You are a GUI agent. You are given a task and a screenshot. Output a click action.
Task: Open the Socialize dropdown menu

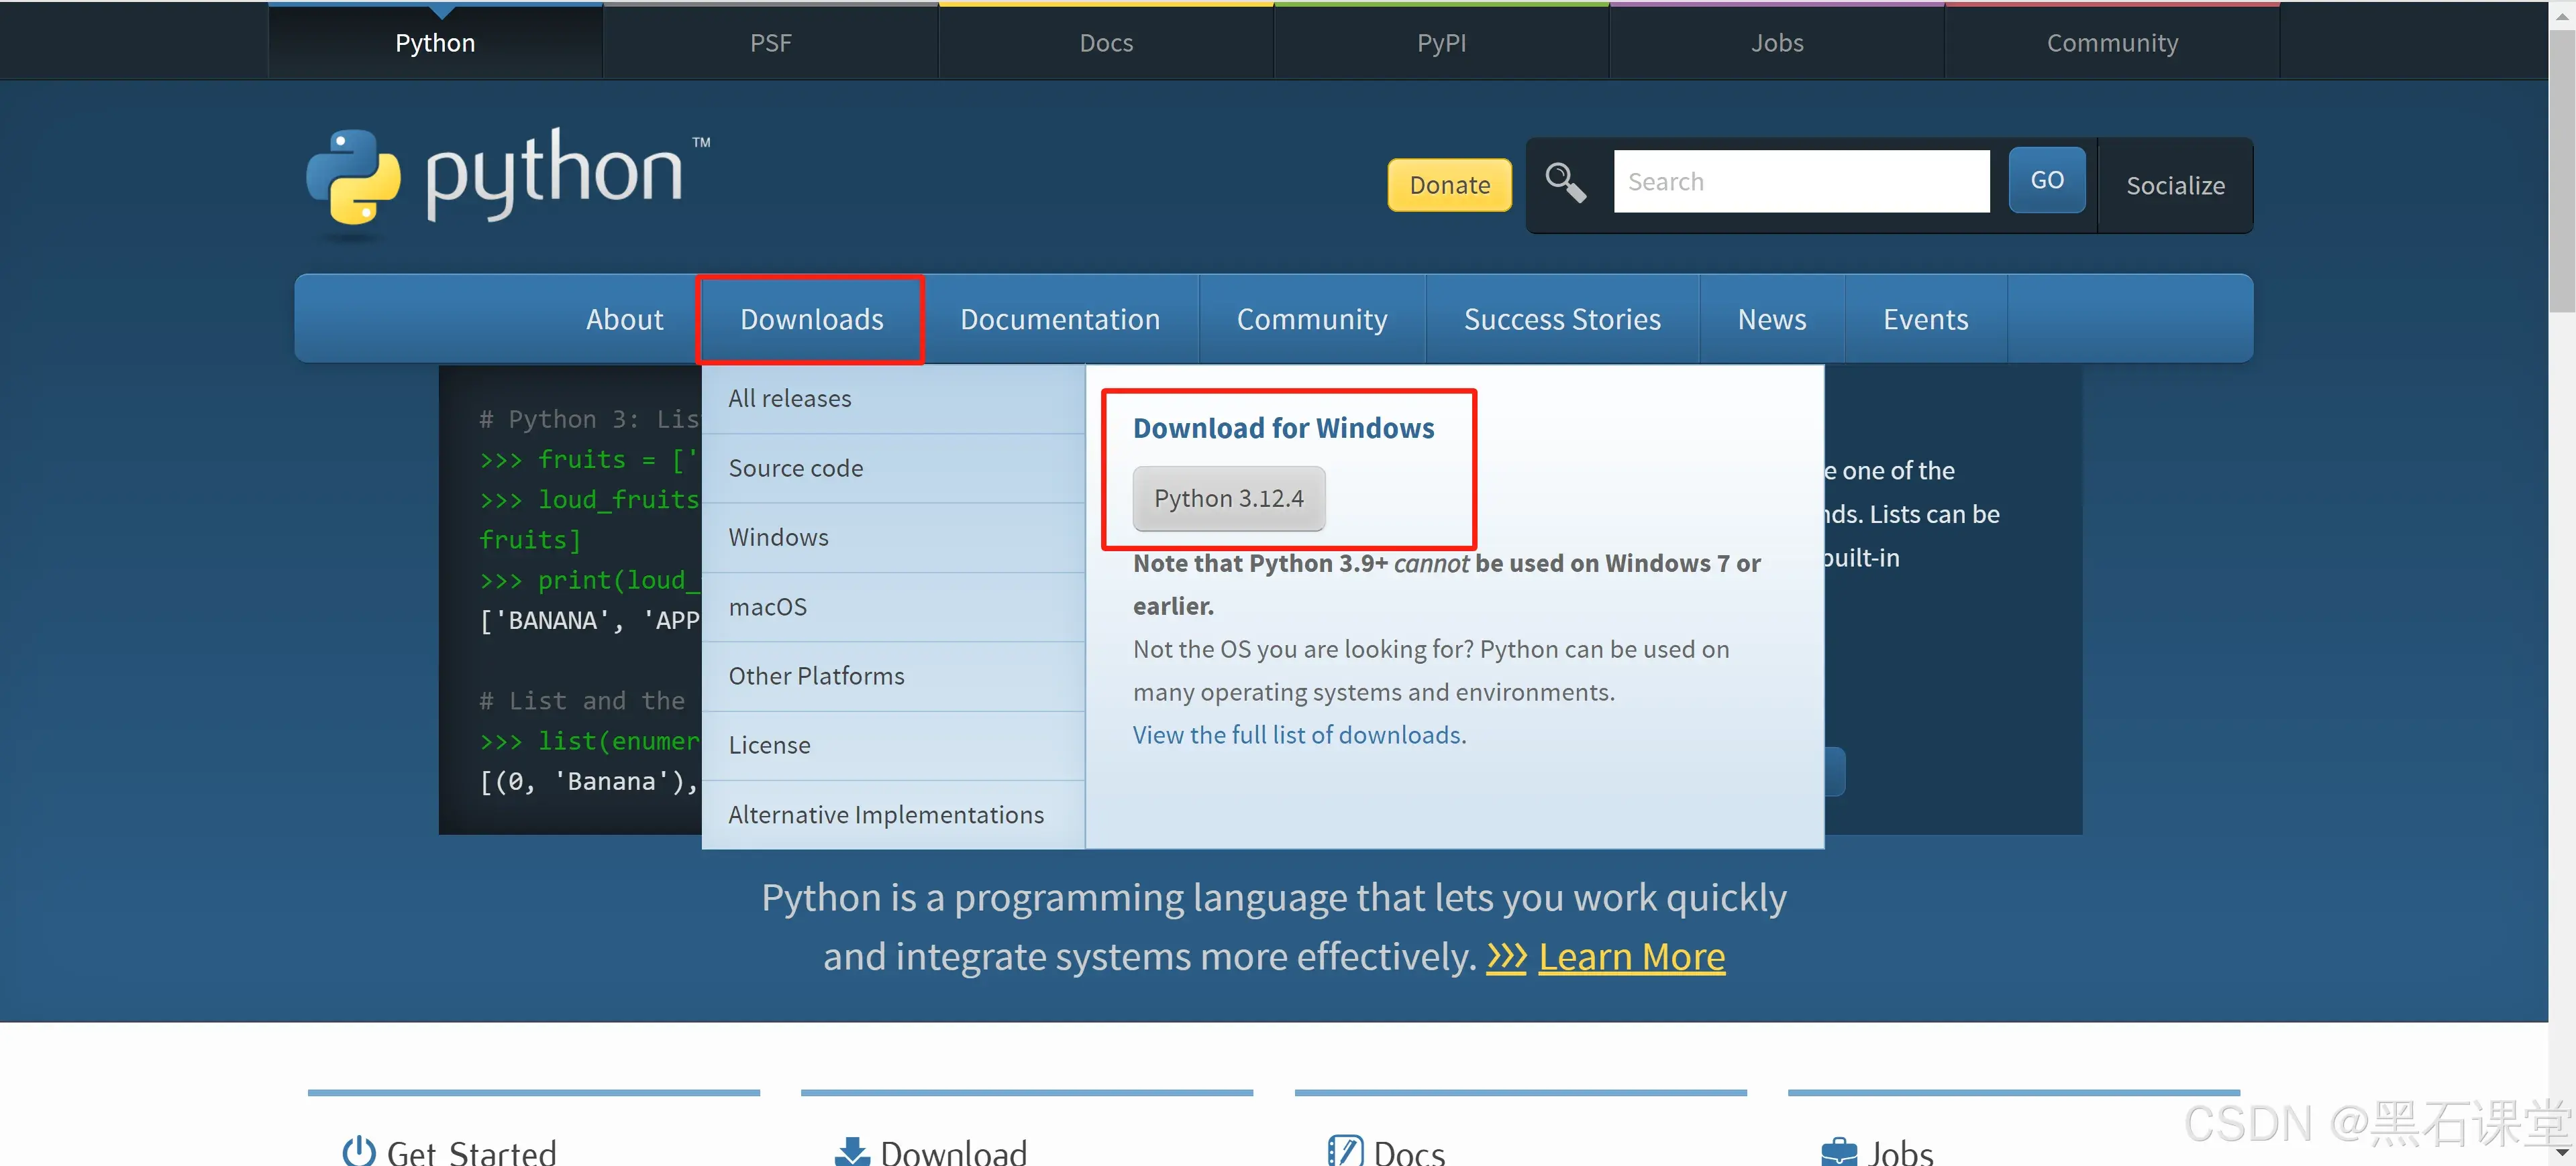(x=2174, y=185)
